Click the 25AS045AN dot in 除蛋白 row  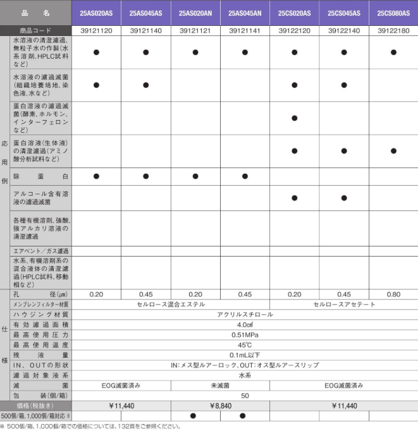245,176
